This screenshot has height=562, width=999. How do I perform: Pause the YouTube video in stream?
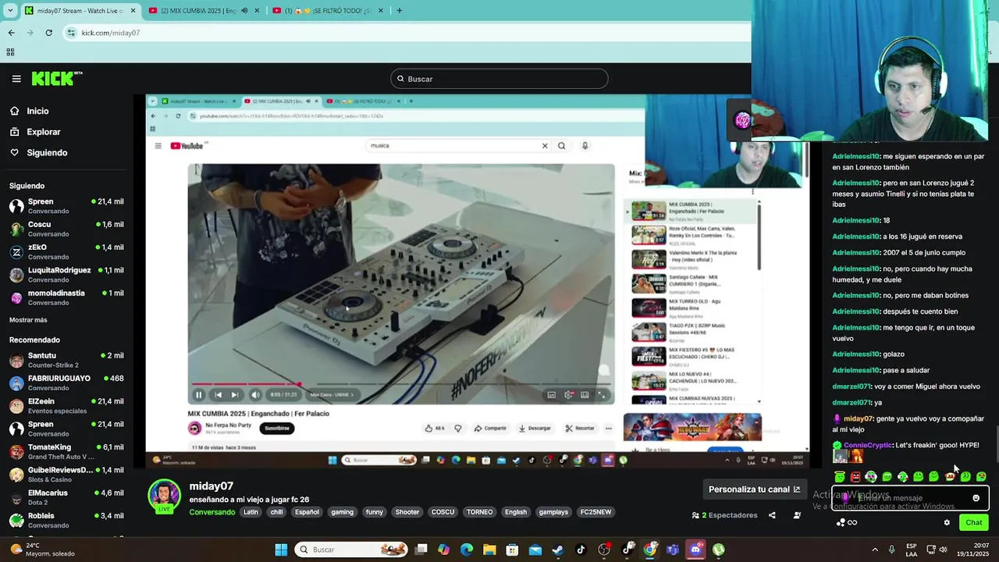[x=198, y=395]
